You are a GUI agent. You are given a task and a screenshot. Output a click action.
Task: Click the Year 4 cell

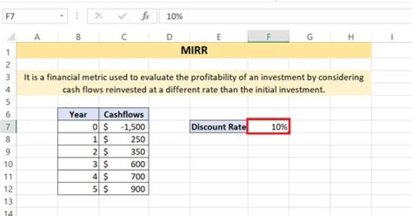(78, 176)
